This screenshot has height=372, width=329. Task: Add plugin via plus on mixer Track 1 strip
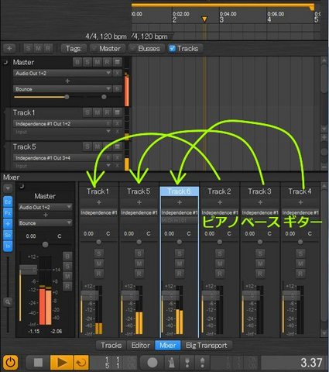99,202
